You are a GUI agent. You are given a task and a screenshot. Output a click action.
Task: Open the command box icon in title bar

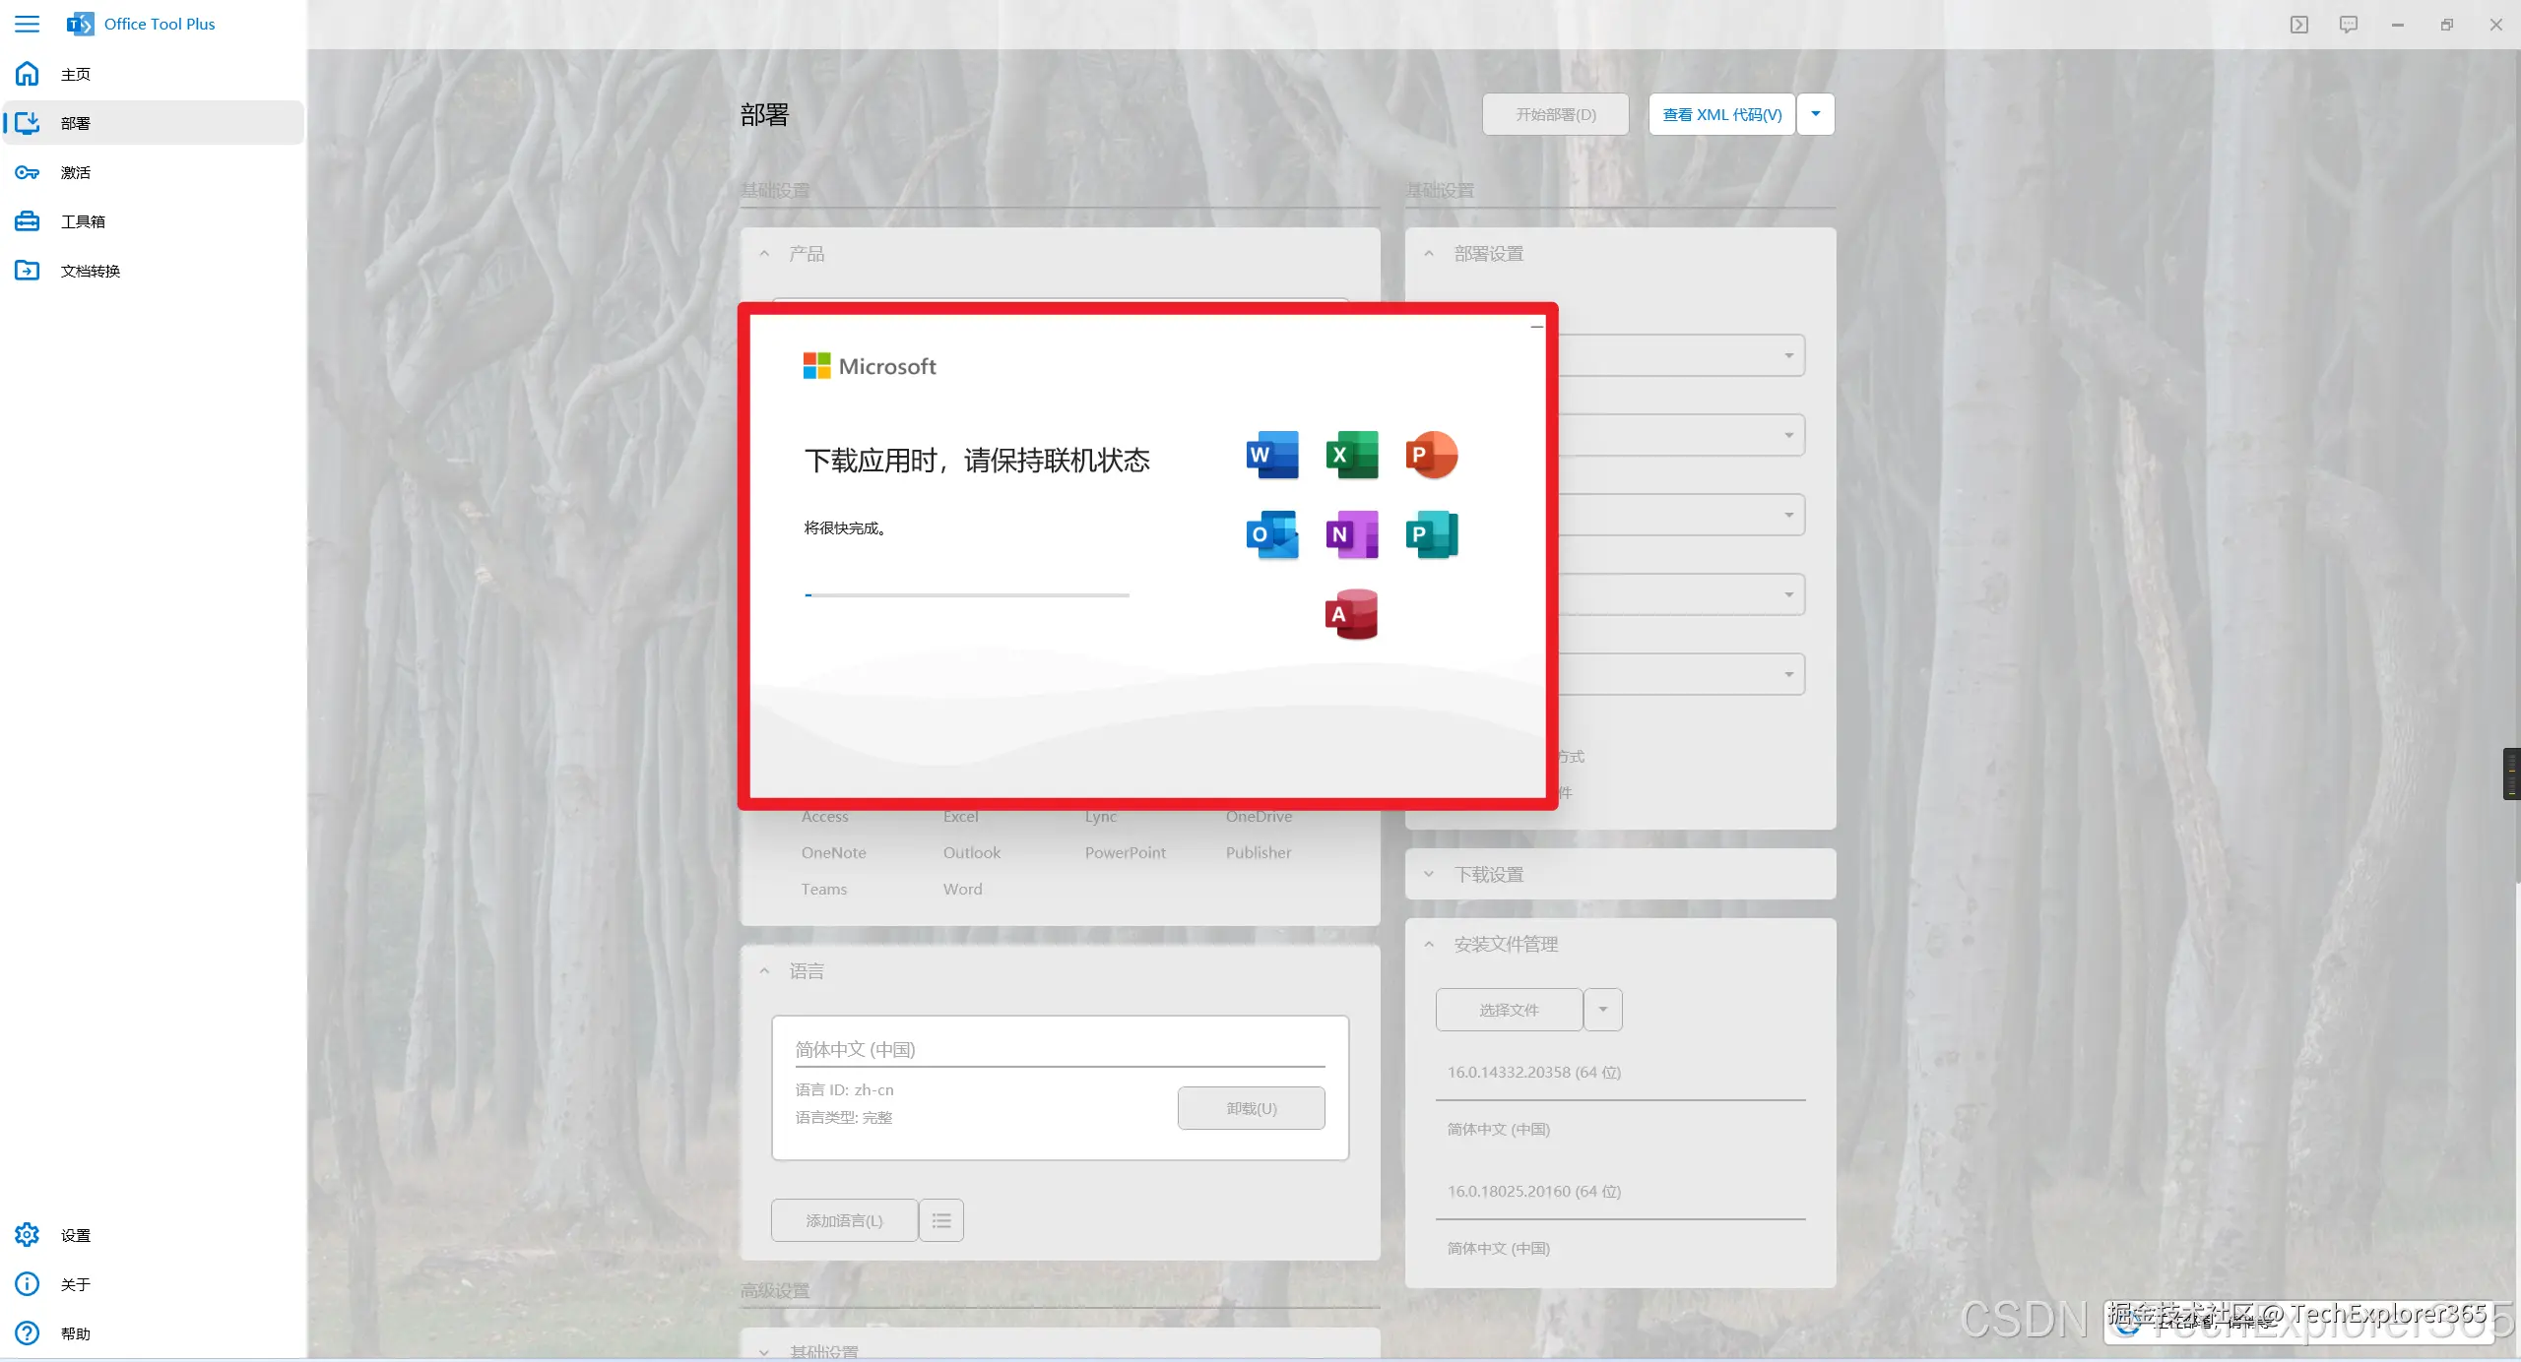(2298, 25)
